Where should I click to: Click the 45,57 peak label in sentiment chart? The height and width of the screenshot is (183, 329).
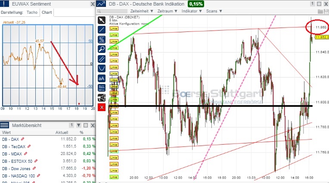tap(40, 41)
